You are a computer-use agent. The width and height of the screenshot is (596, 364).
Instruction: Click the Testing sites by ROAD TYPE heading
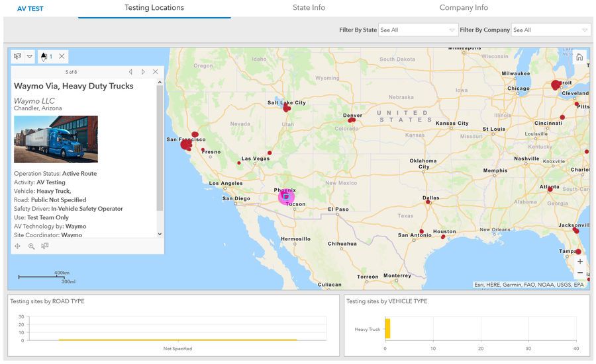[x=48, y=301]
